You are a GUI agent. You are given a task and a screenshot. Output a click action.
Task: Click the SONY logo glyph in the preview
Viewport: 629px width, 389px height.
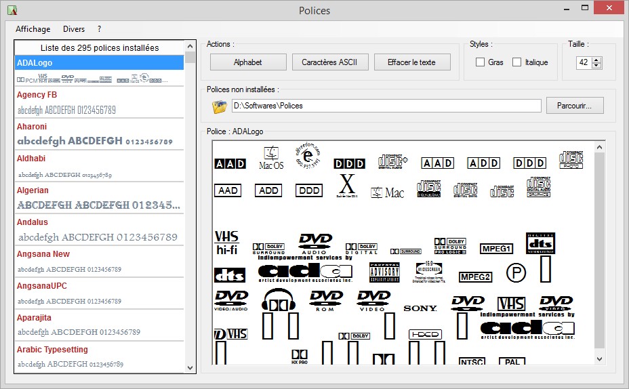coord(420,308)
